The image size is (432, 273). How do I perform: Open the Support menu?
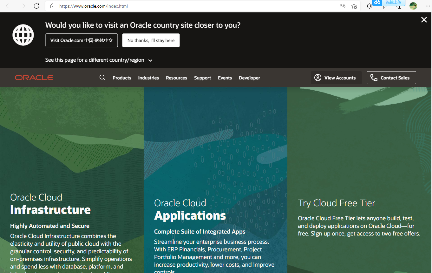coord(202,78)
